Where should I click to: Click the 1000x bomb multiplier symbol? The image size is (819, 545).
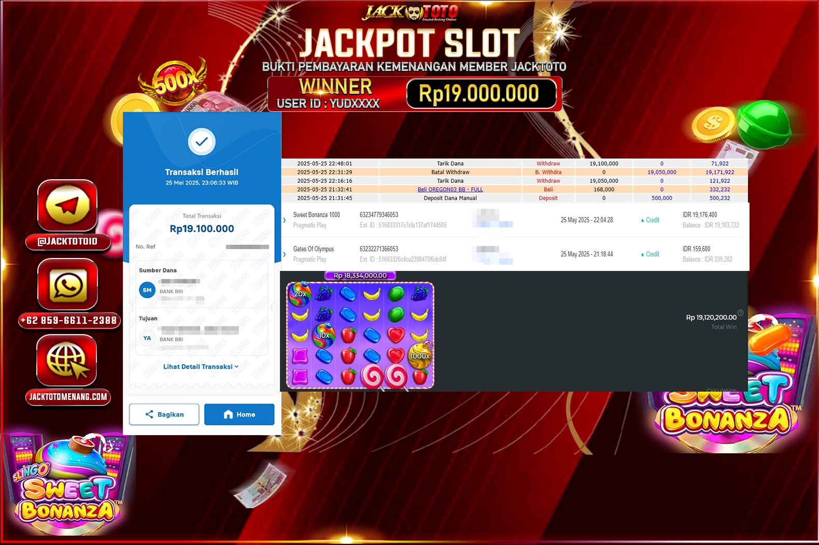click(420, 356)
